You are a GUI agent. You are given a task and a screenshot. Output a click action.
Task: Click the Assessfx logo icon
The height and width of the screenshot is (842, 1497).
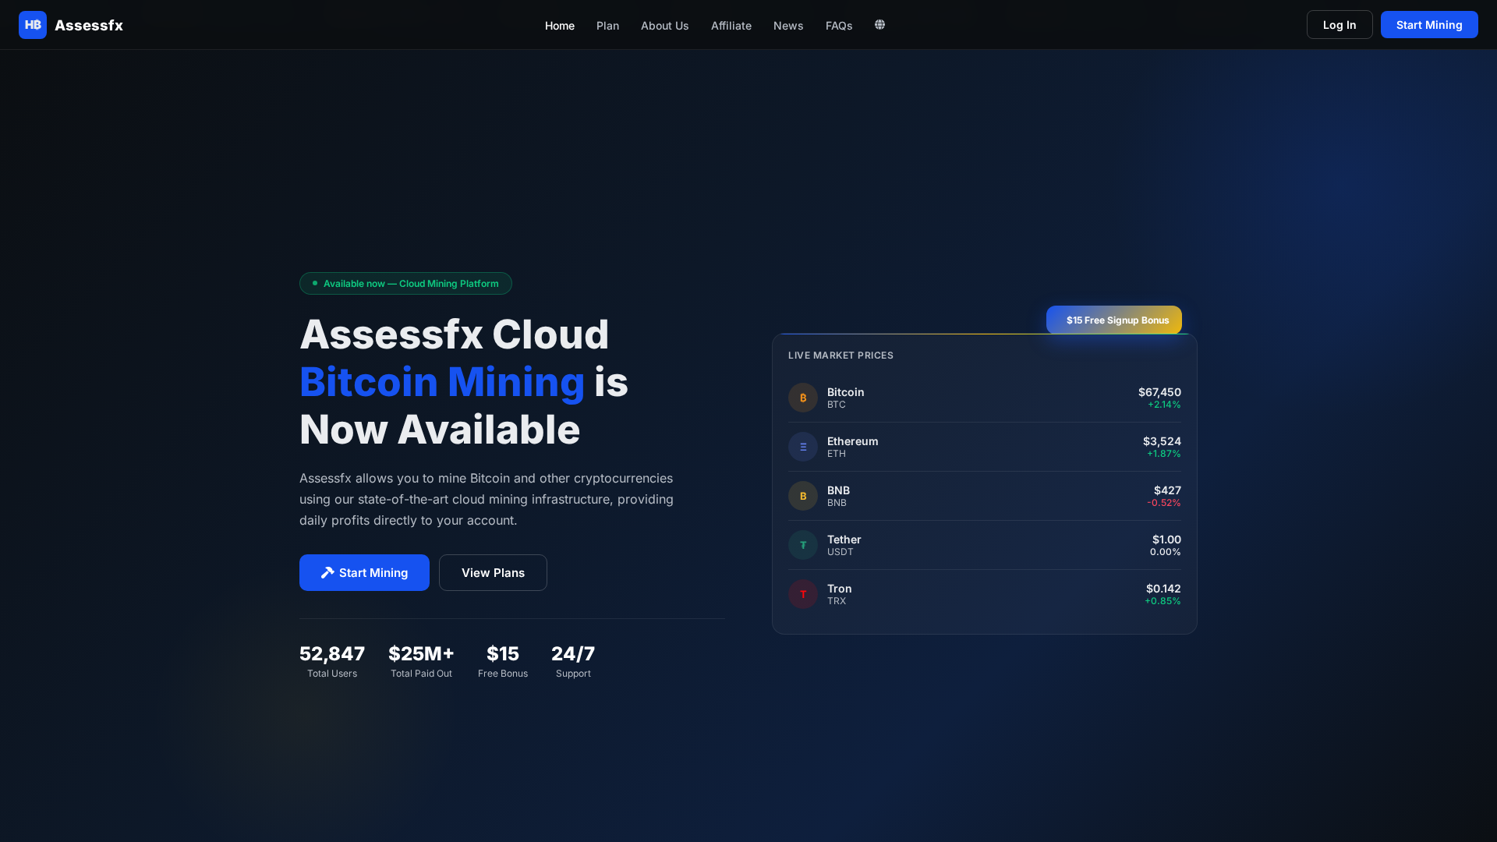(x=32, y=24)
